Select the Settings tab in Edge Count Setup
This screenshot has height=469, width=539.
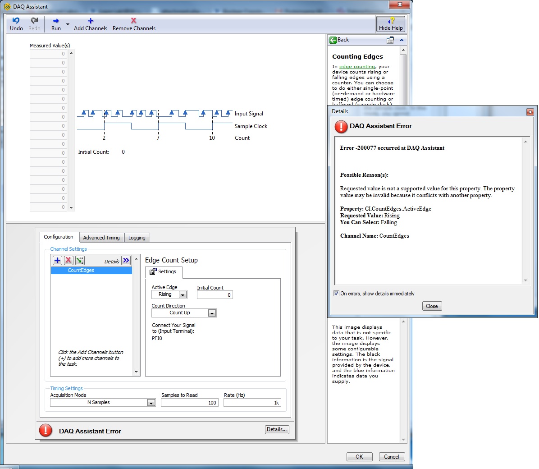tap(163, 272)
